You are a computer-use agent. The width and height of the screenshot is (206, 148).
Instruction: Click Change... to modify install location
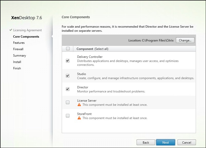pyautogui.click(x=185, y=40)
